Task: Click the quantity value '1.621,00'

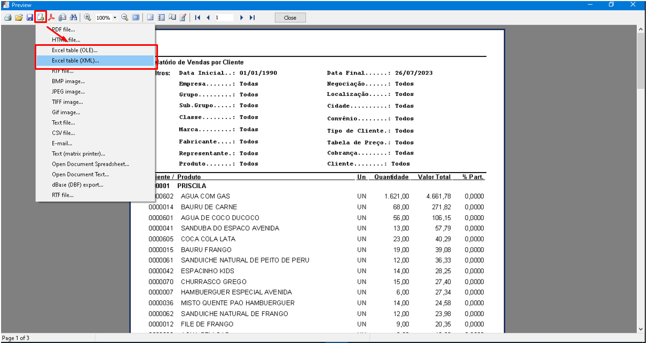Action: click(397, 197)
